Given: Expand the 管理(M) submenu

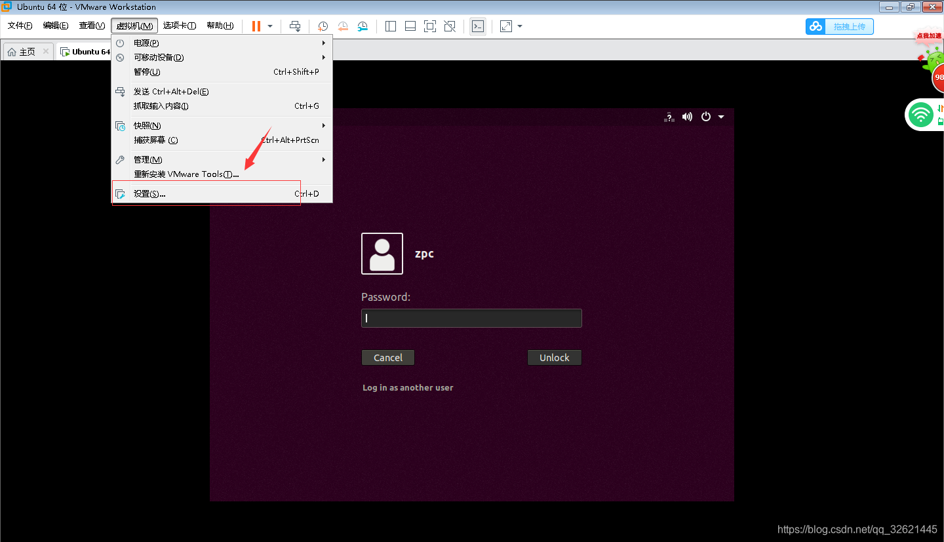Looking at the screenshot, I should pos(222,160).
